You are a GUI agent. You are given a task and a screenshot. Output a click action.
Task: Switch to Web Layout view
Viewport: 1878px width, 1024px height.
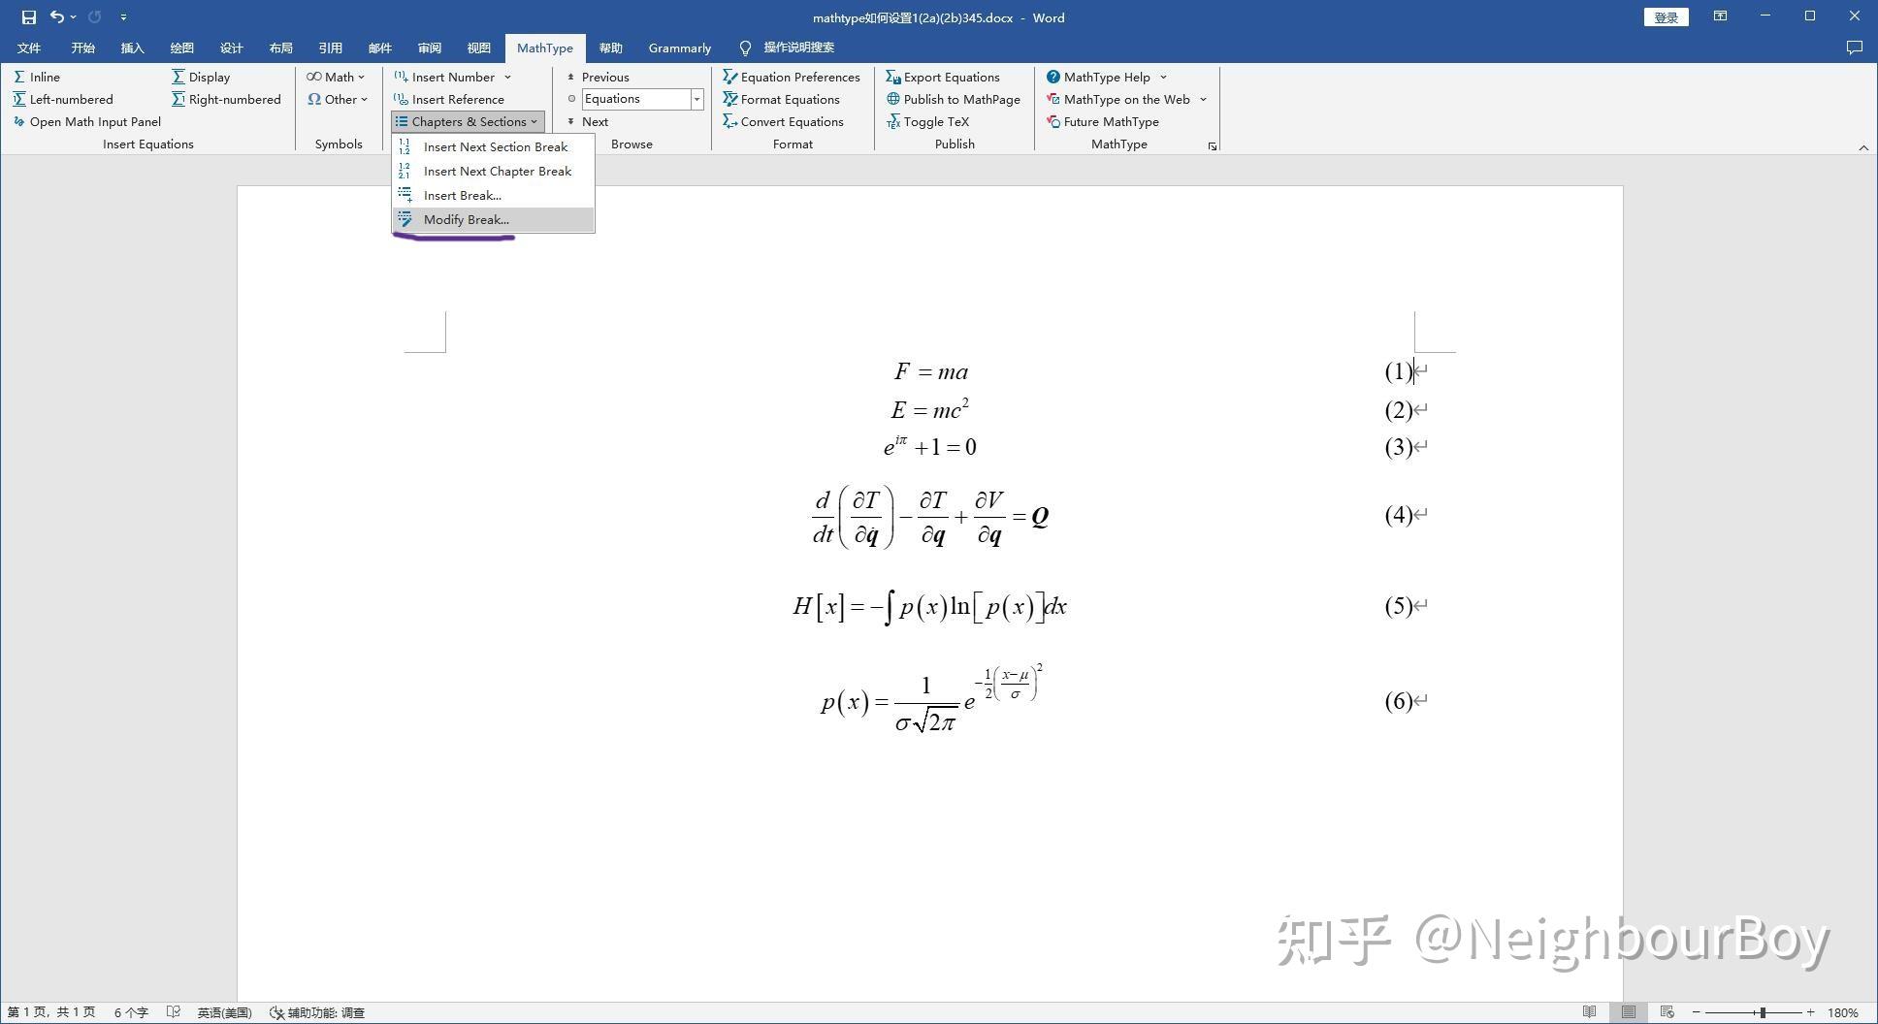click(x=1667, y=1012)
